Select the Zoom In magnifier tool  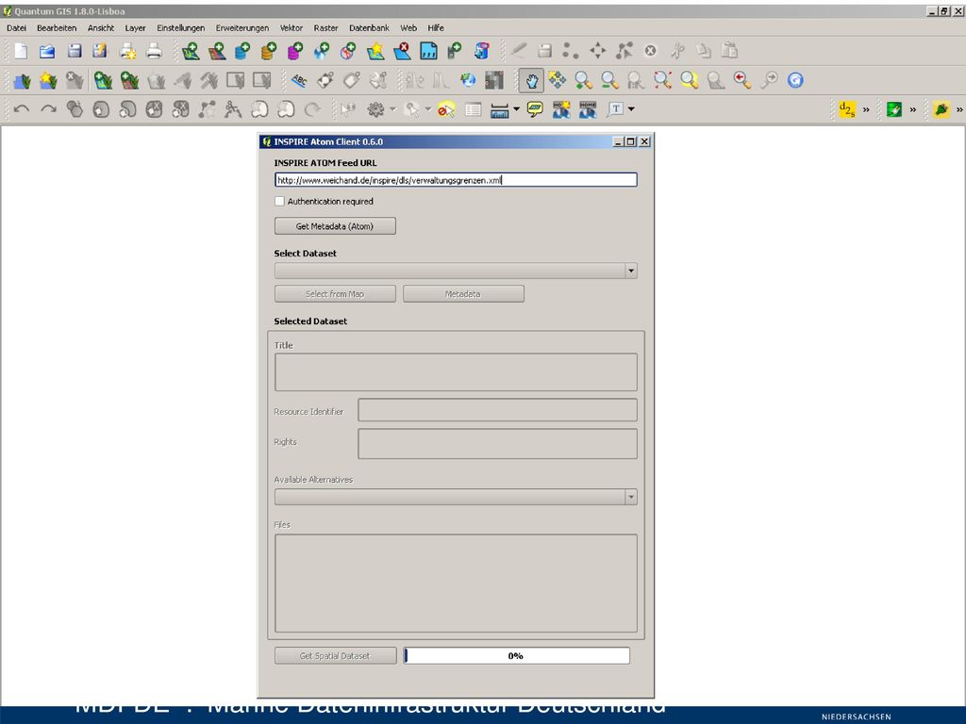[x=583, y=81]
